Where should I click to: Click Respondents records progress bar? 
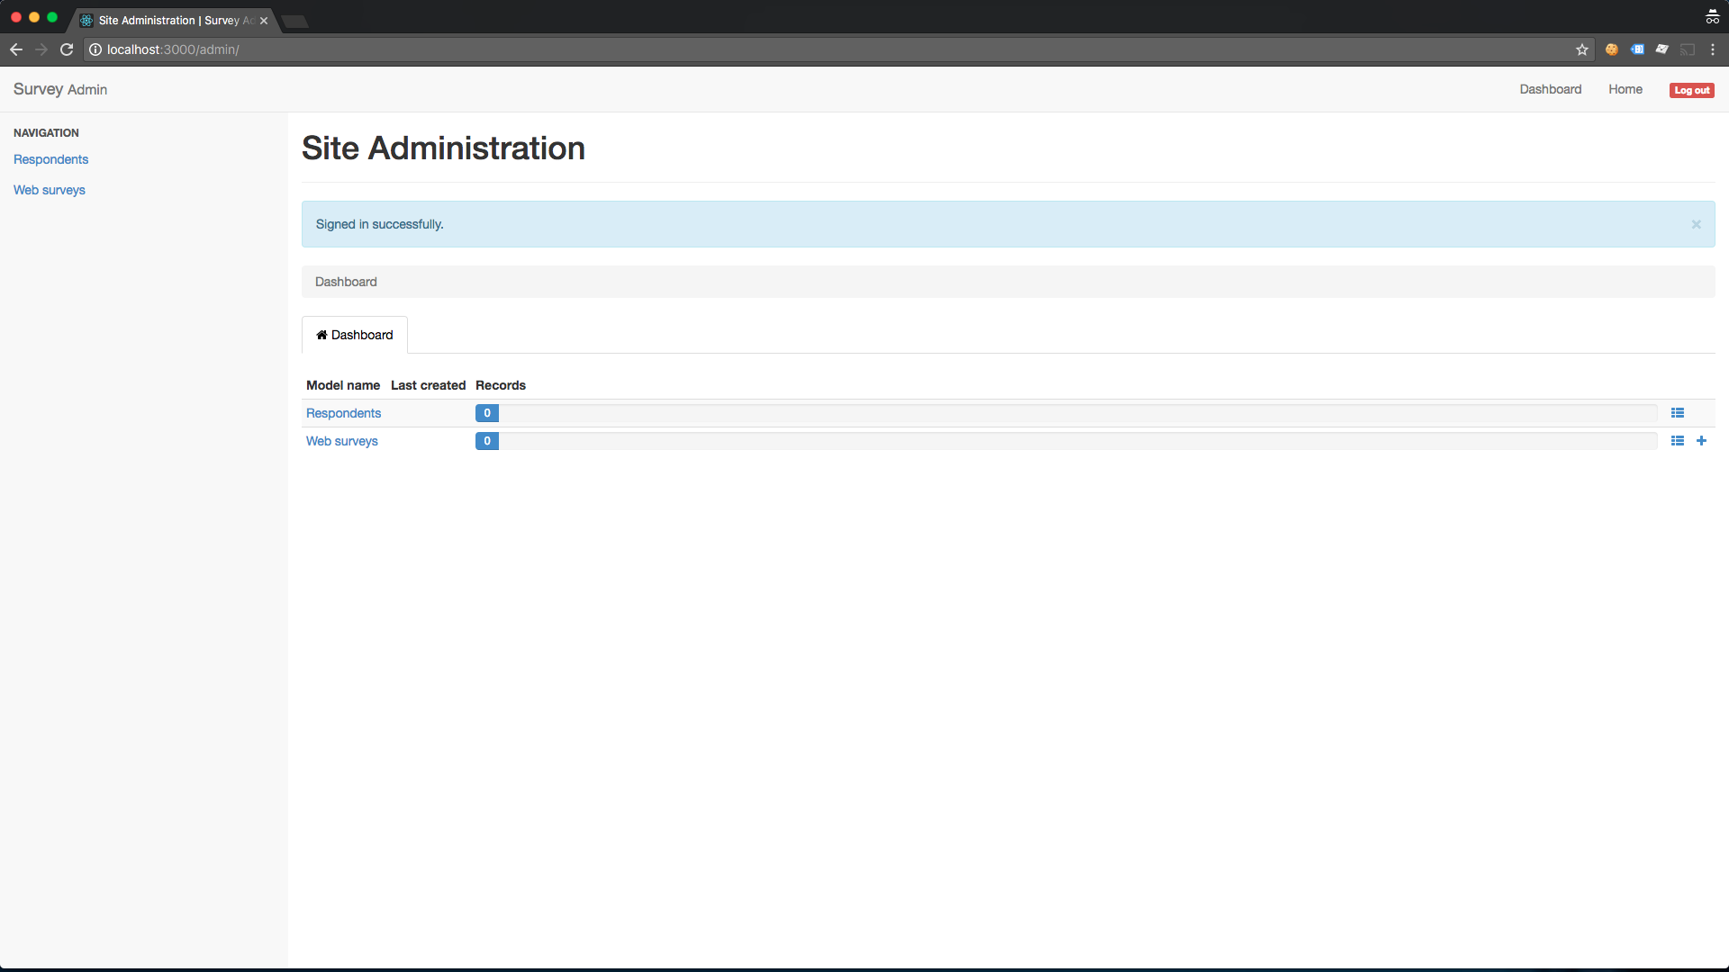click(x=1066, y=413)
